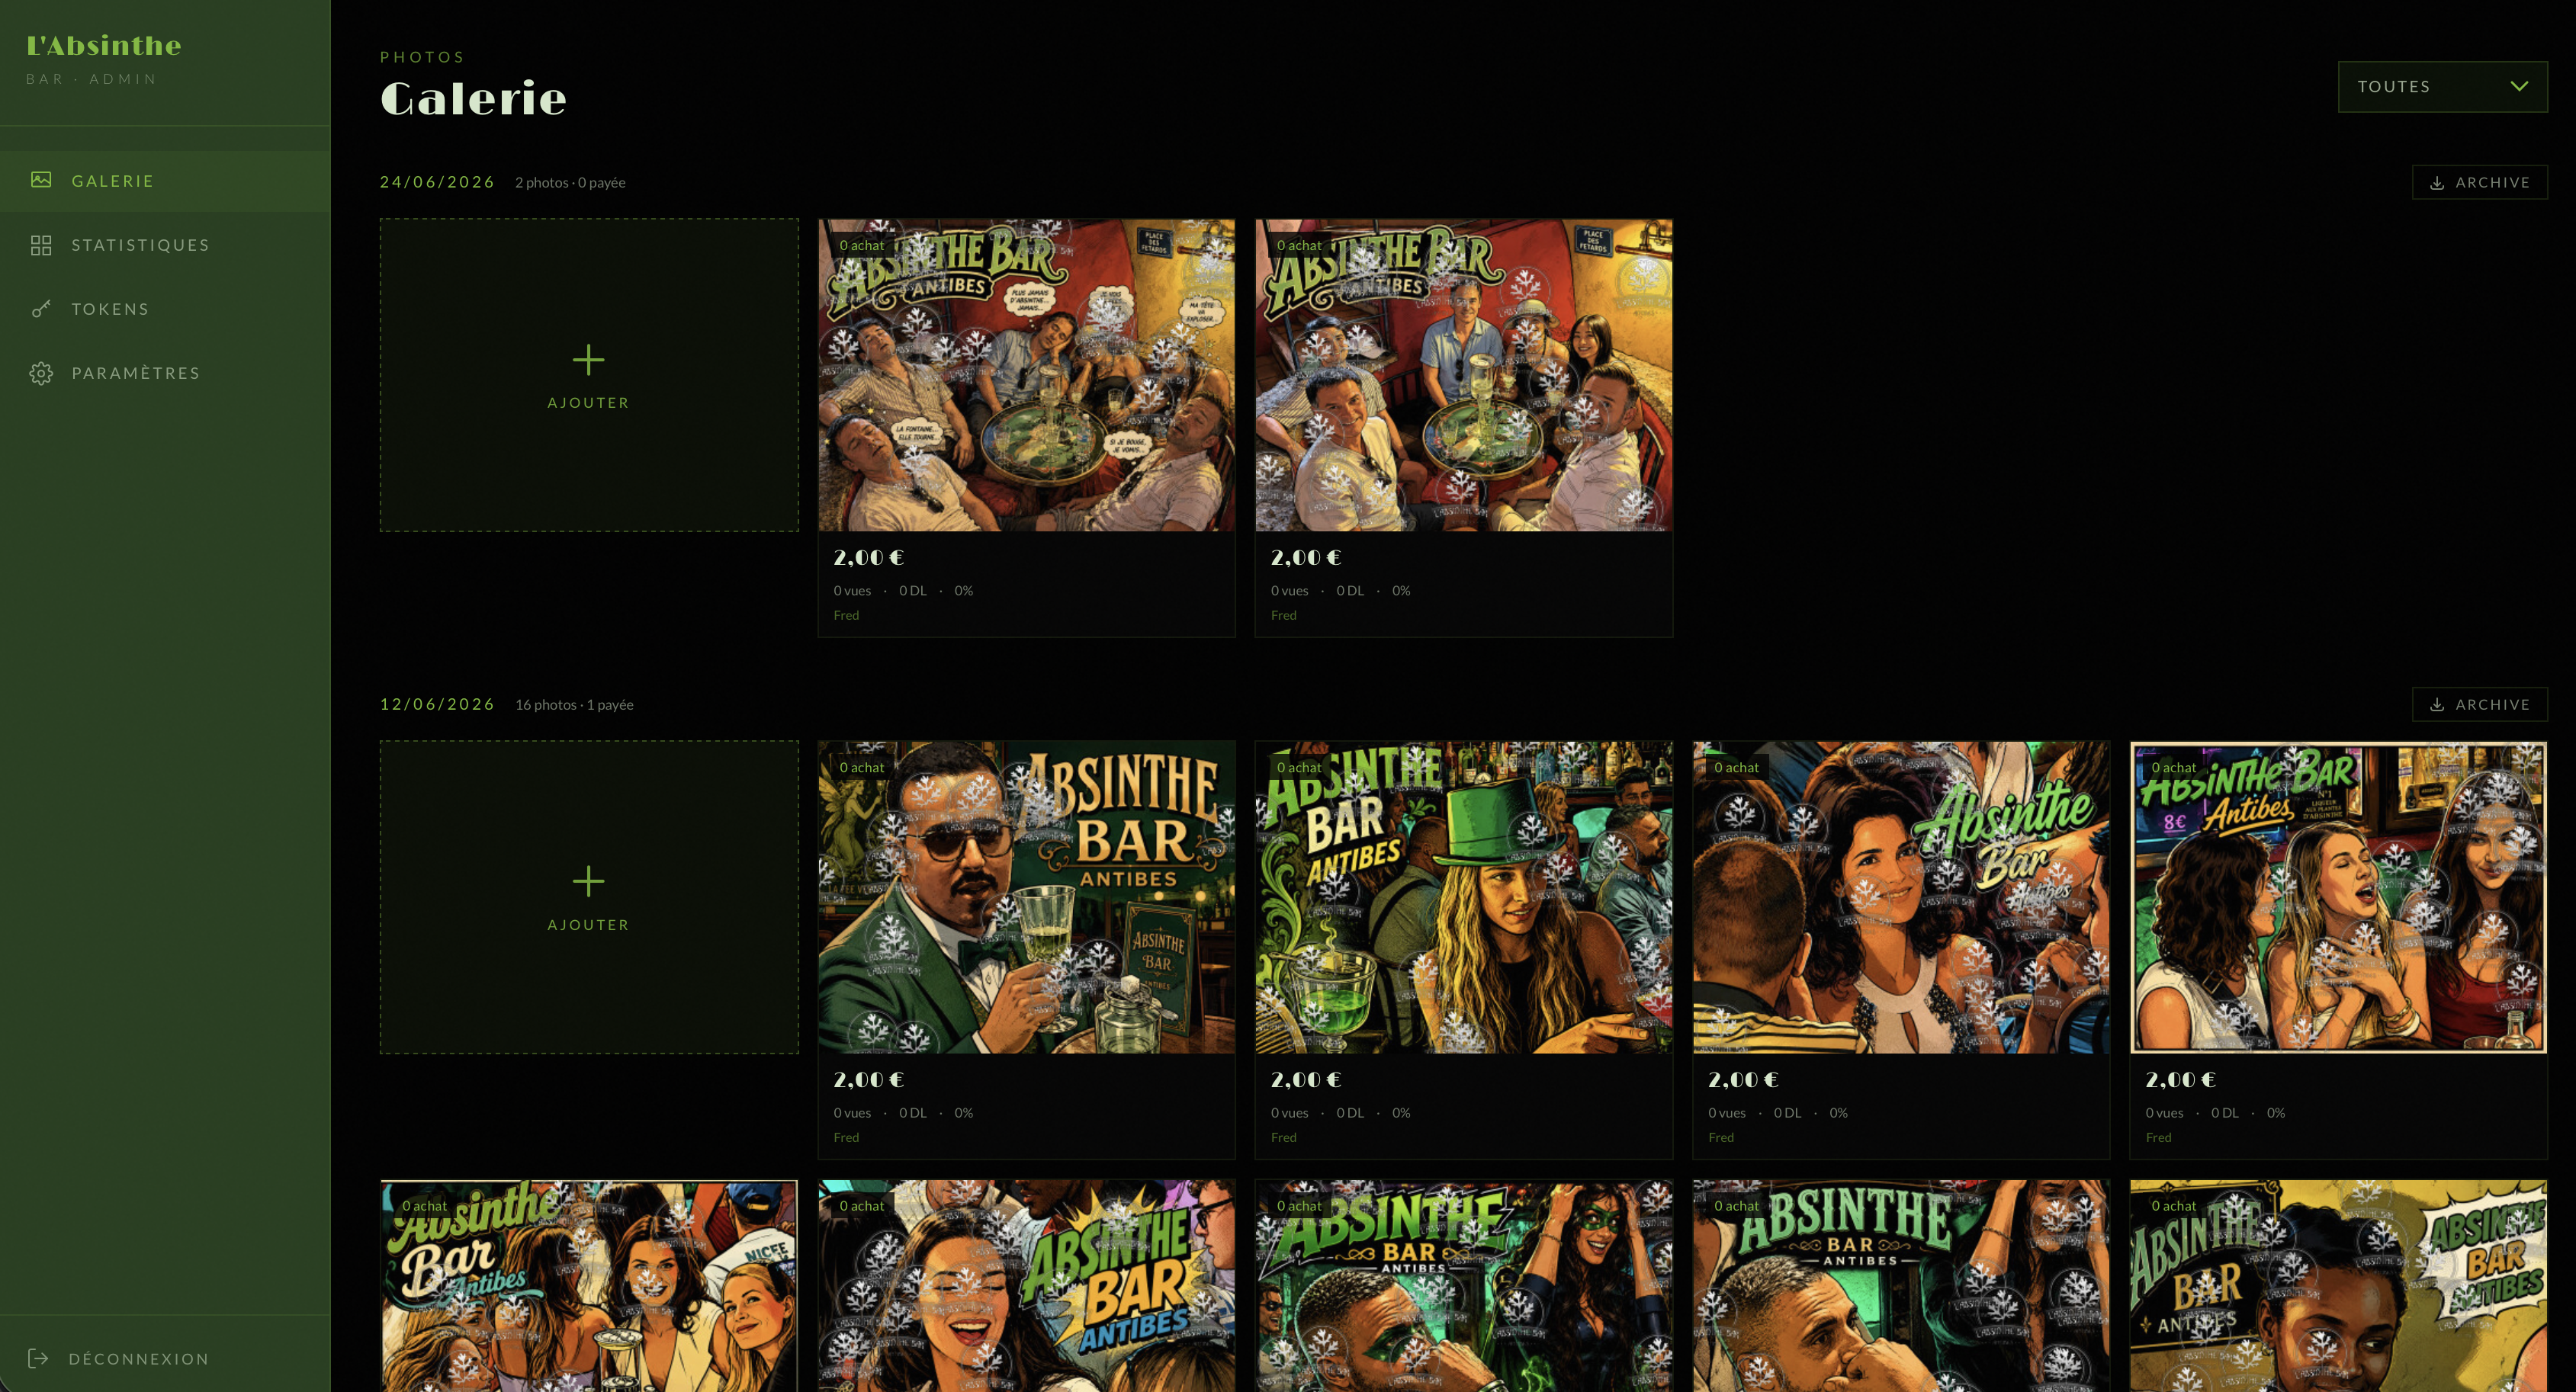Click Archive button text for 12/06/2026

click(2492, 705)
